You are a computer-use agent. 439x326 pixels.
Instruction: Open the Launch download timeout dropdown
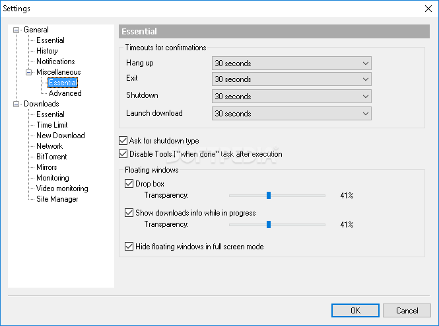click(x=291, y=114)
